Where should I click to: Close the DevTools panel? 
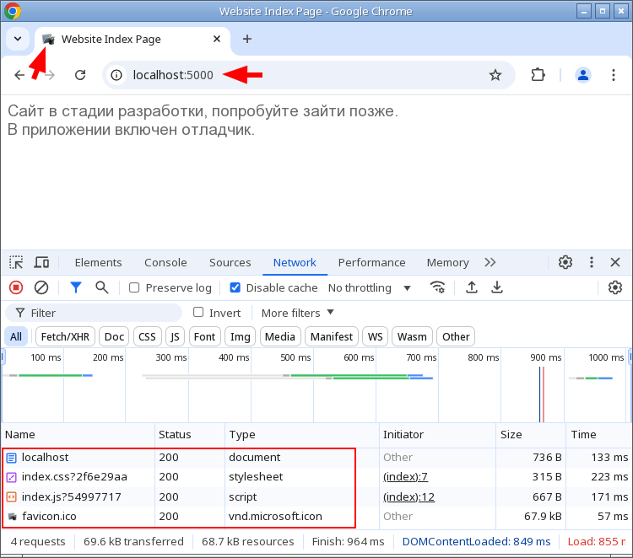(x=614, y=262)
